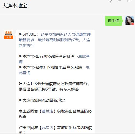Click the 最长隔离时间限制为7天 link text
This screenshot has height=134, width=135.
pyautogui.click(x=58, y=40)
